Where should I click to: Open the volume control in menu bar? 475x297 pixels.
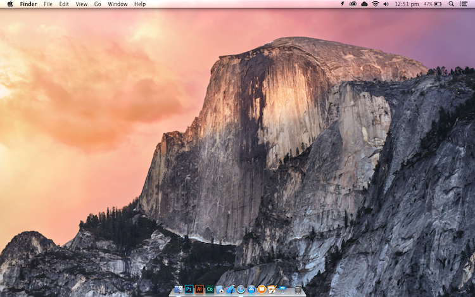[x=386, y=4]
